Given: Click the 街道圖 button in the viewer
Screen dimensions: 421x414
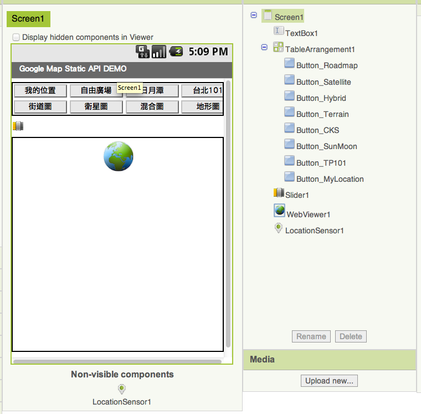Looking at the screenshot, I should [40, 106].
